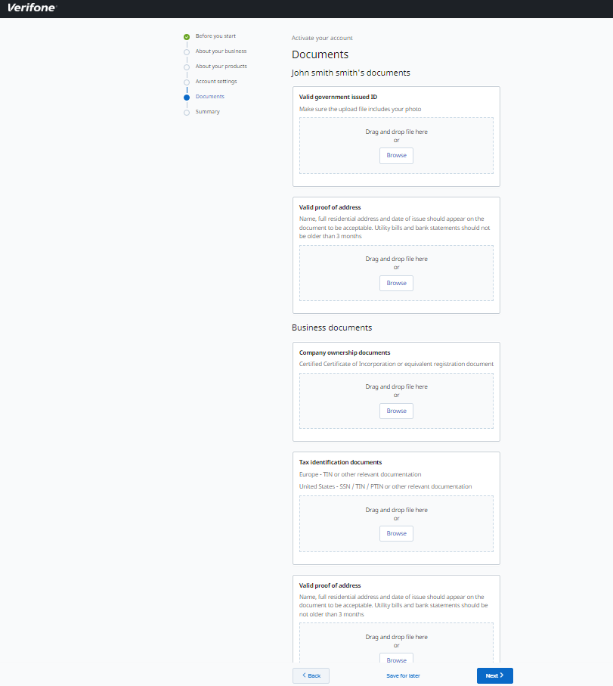Click the circle icon next to Account settings
The image size is (613, 686).
click(186, 81)
